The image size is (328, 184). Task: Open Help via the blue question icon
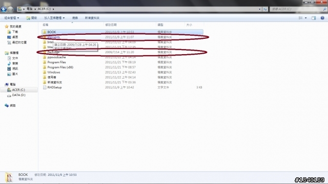point(322,18)
